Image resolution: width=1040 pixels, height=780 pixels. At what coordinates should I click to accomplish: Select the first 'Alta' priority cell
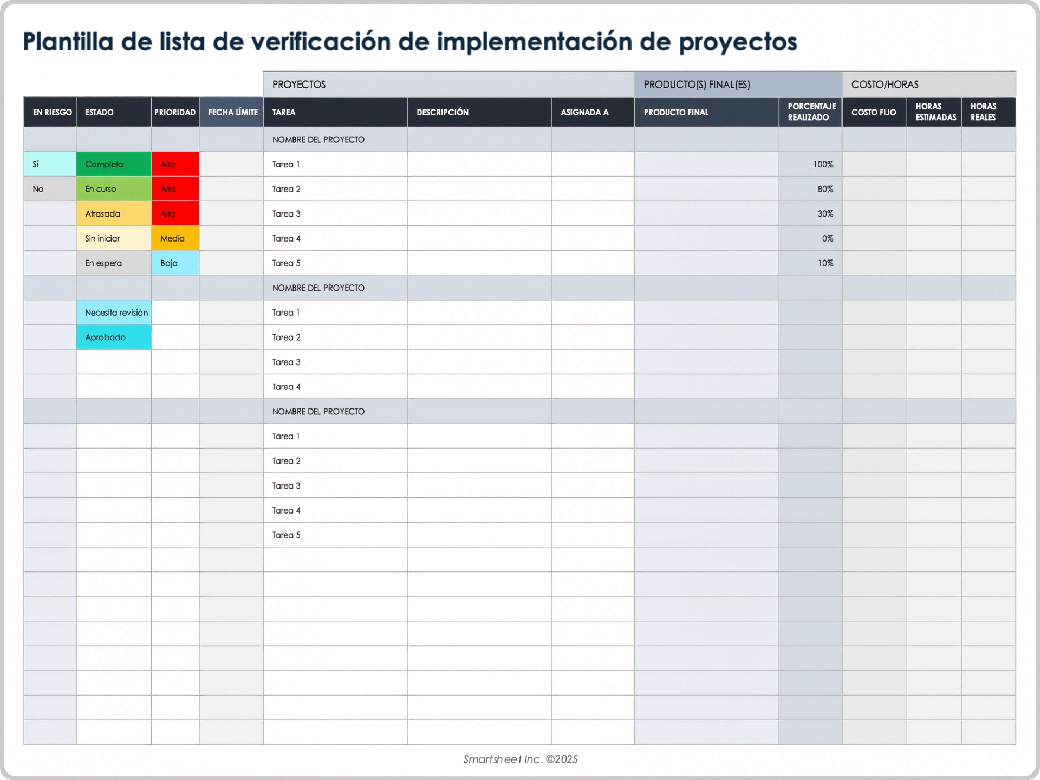175,164
